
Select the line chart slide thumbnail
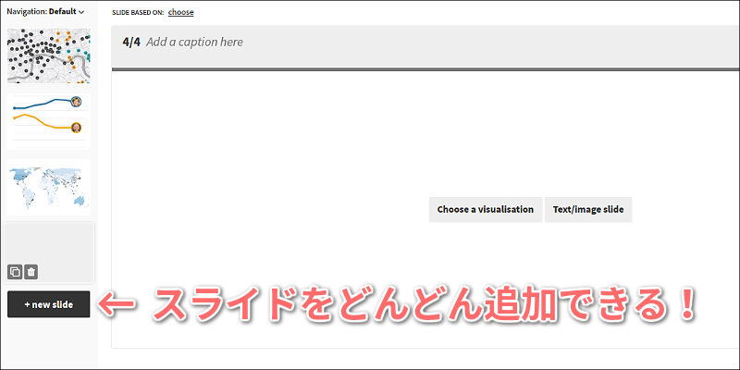[49, 121]
